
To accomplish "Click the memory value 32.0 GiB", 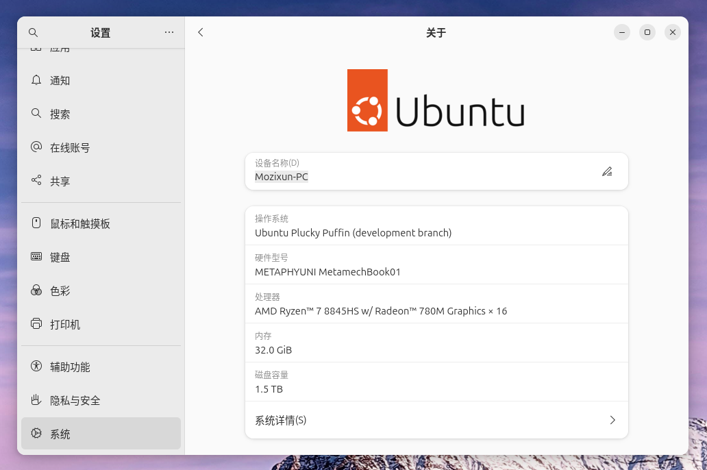I will (273, 350).
